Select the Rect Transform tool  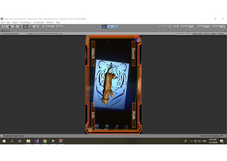click(26, 27)
